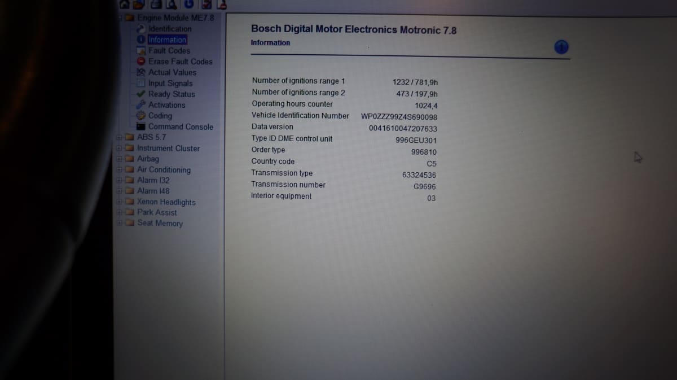Image resolution: width=677 pixels, height=380 pixels.
Task: Click the Vehicle Identification Number value
Action: click(399, 117)
